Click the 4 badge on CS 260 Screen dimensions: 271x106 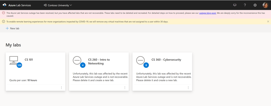click(83, 65)
